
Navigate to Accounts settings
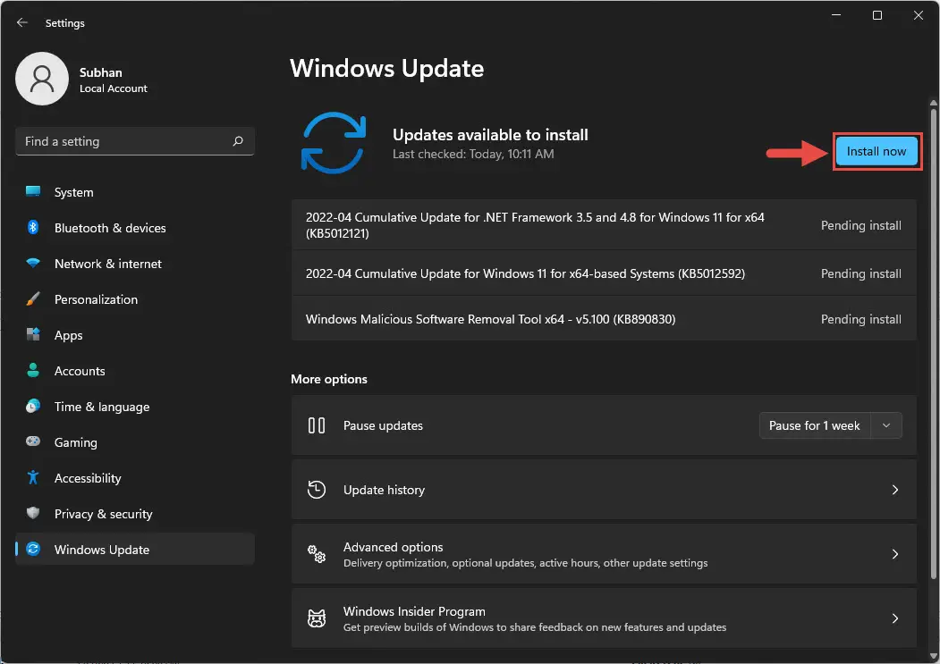[x=135, y=371]
